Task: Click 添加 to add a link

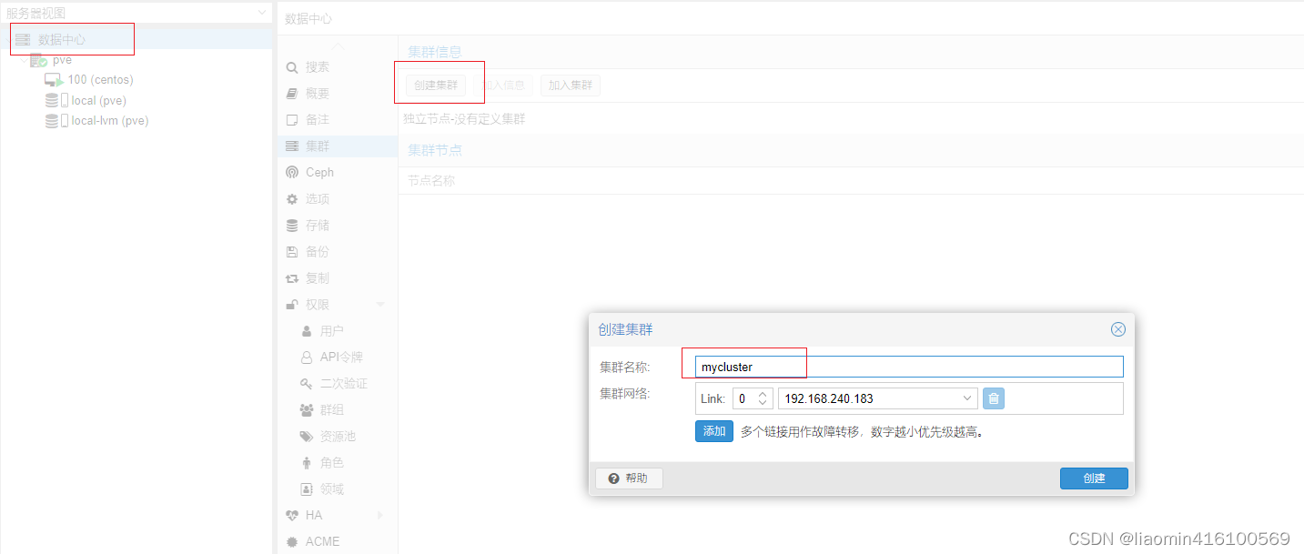Action: (x=714, y=431)
